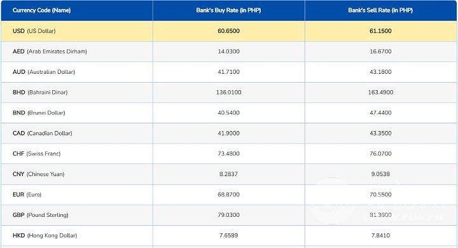Screen dimensions: 458x248
Task: Select the USD (US Dollar) cell
Action: click(x=77, y=31)
